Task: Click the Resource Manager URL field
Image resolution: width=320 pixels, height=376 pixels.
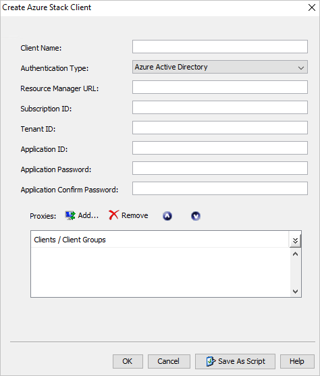Action: [220, 87]
